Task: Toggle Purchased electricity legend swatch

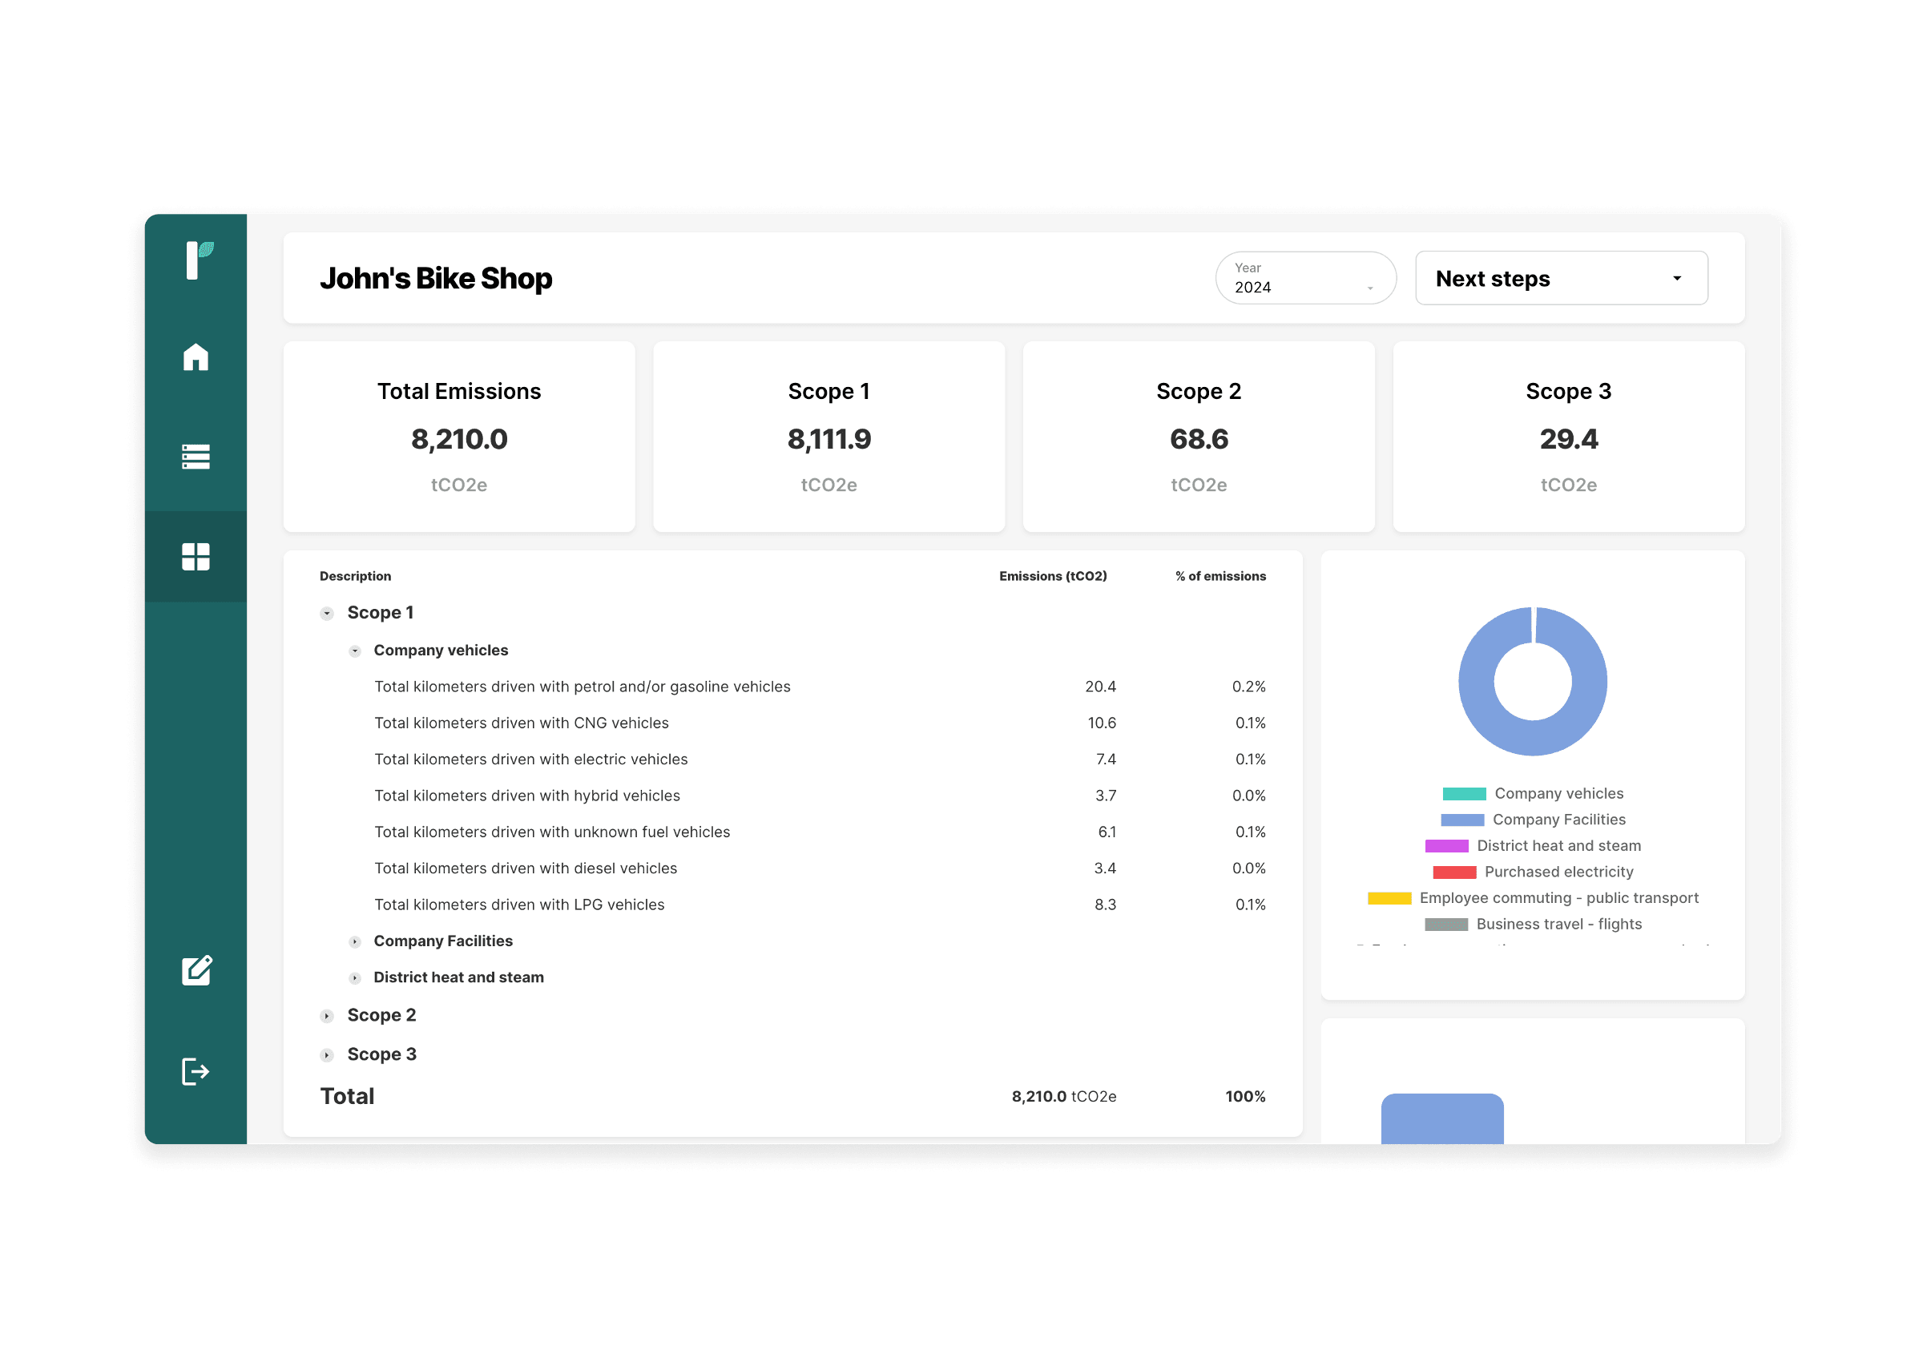Action: tap(1454, 872)
